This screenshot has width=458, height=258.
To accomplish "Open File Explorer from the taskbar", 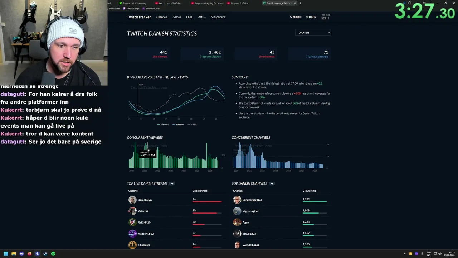I will pyautogui.click(x=14, y=254).
